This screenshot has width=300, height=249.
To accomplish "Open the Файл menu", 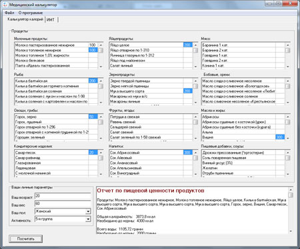I will coord(9,13).
